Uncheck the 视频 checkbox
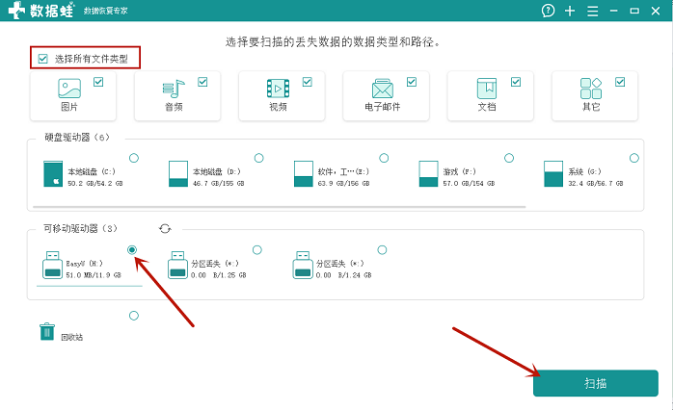The image size is (673, 410). [307, 82]
